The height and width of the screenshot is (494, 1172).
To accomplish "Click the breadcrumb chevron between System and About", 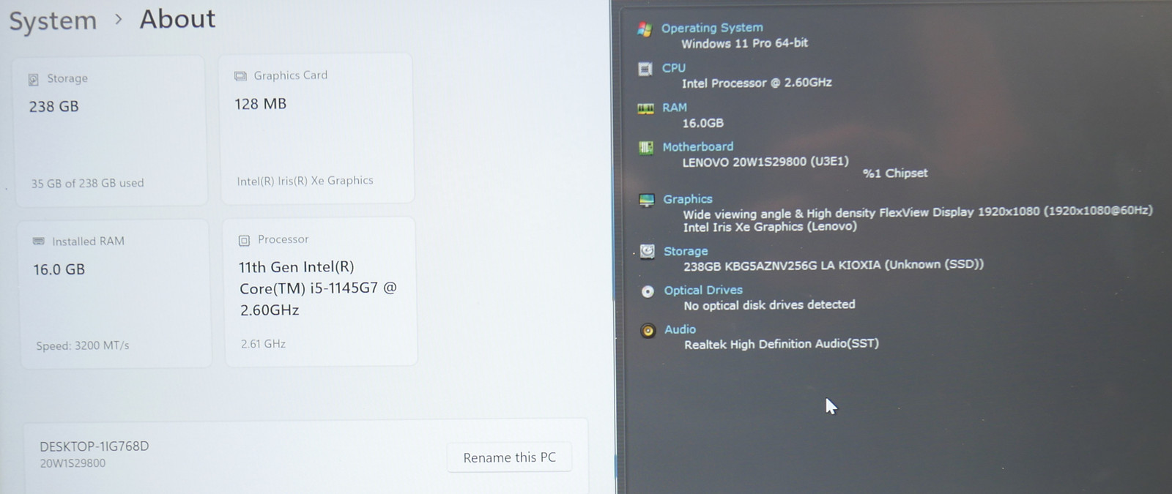I will click(119, 20).
